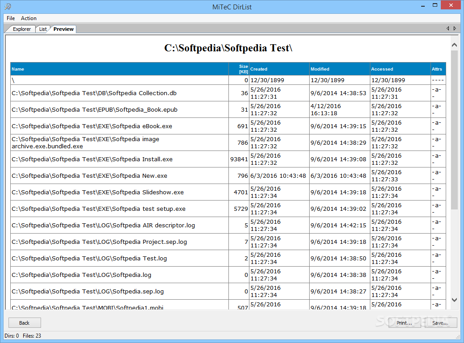464x343 pixels.
Task: Click the size value 691
Action: tap(243, 126)
